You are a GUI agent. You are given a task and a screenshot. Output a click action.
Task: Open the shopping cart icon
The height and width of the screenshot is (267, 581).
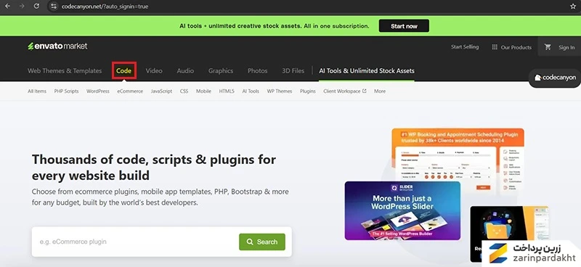(548, 47)
